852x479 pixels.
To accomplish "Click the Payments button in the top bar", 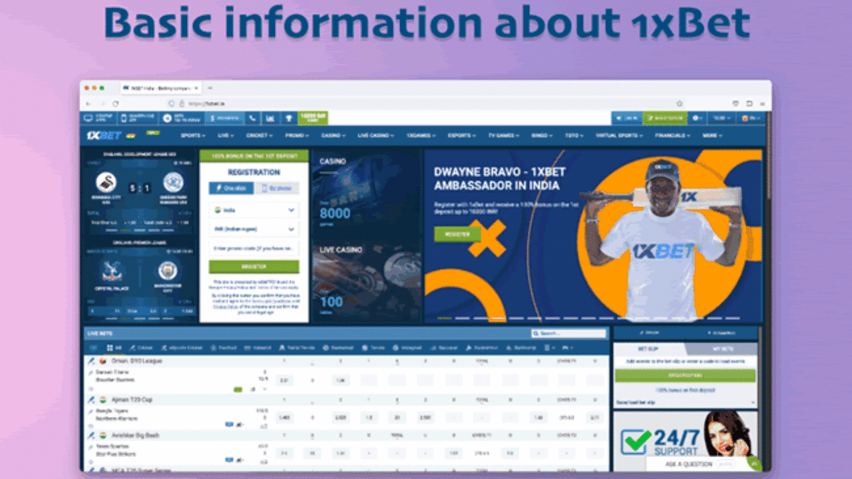I will (x=224, y=118).
